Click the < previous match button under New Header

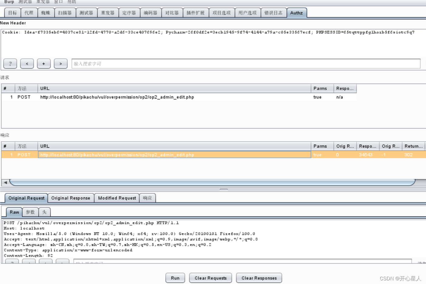pos(27,64)
